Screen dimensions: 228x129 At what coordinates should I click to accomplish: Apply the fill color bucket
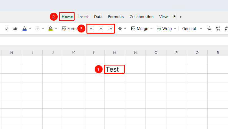(51, 29)
